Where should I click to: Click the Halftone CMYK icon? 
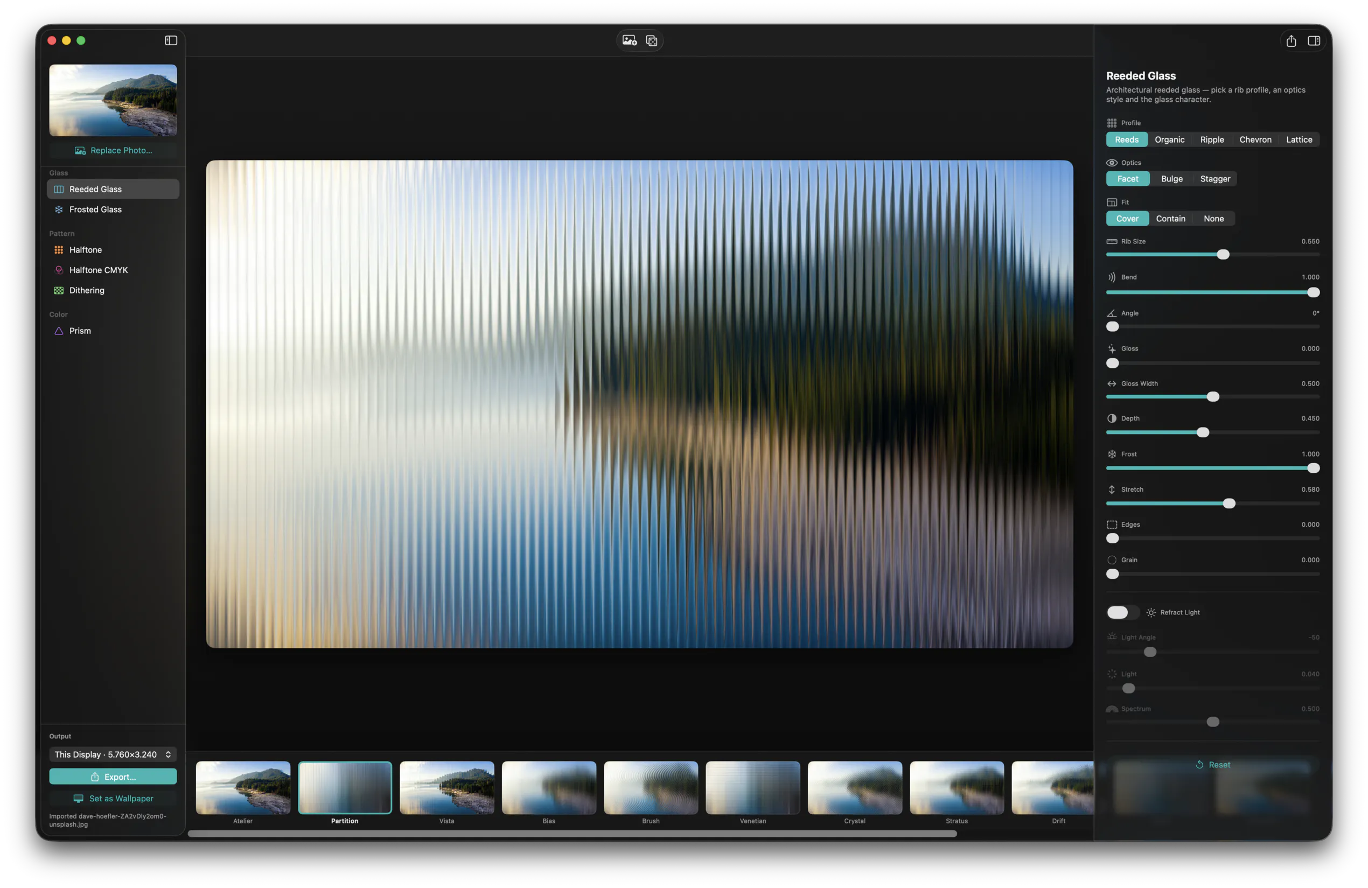pyautogui.click(x=59, y=270)
